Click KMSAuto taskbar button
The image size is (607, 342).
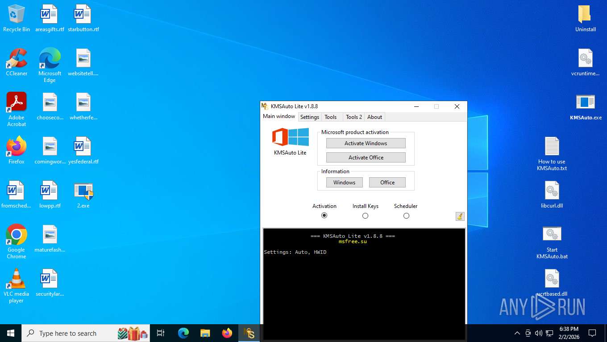pos(249,333)
